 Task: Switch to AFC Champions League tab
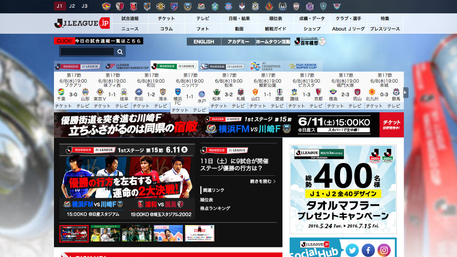267,67
